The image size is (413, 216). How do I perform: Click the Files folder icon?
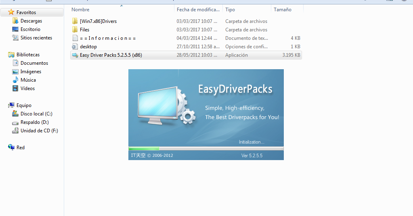pyautogui.click(x=75, y=29)
